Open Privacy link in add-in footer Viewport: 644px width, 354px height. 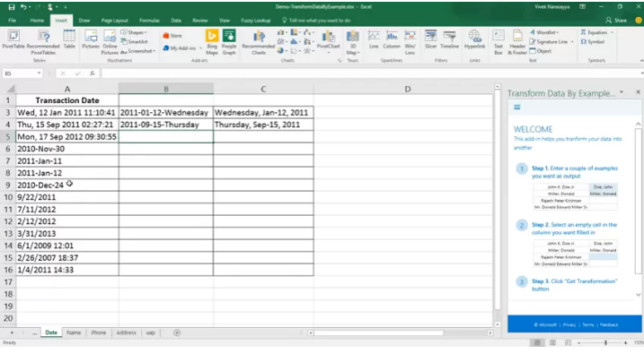click(569, 325)
